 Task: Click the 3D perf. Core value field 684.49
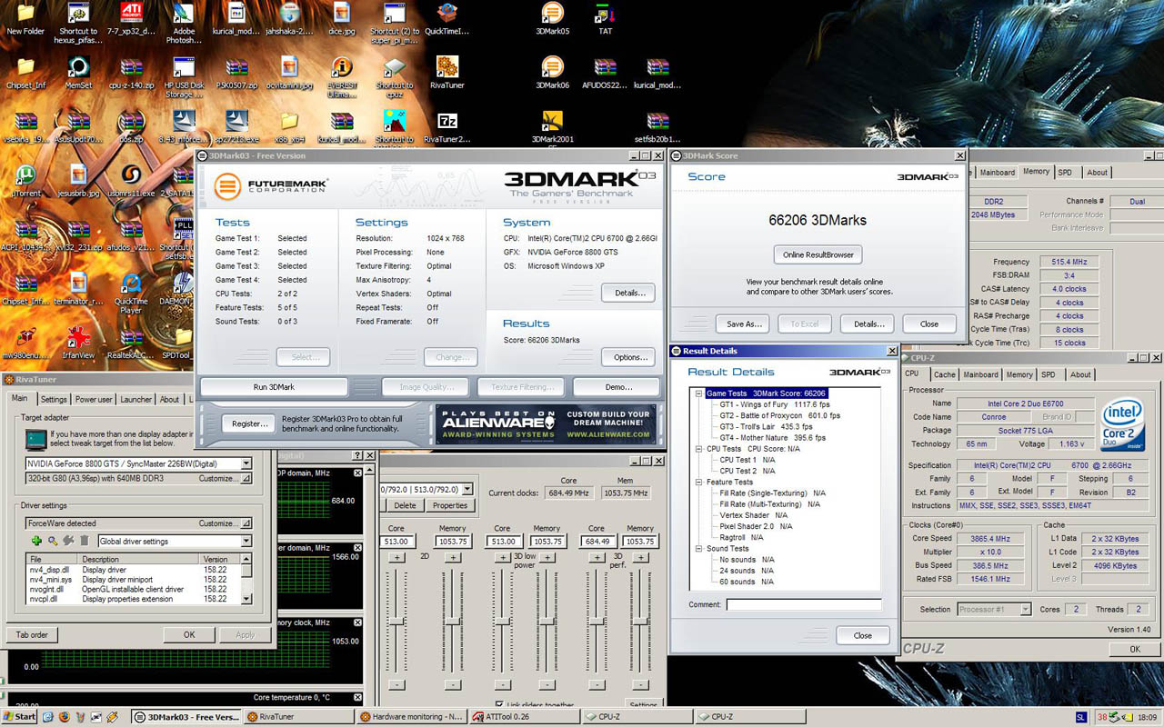(597, 541)
